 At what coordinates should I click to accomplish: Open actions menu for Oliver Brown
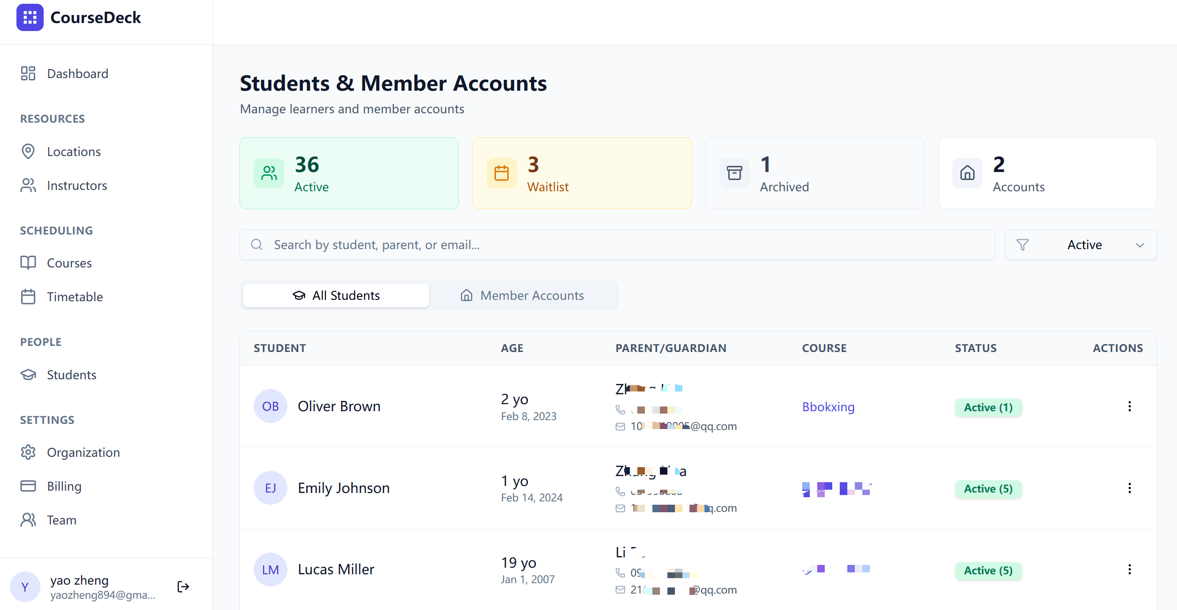pyautogui.click(x=1130, y=407)
